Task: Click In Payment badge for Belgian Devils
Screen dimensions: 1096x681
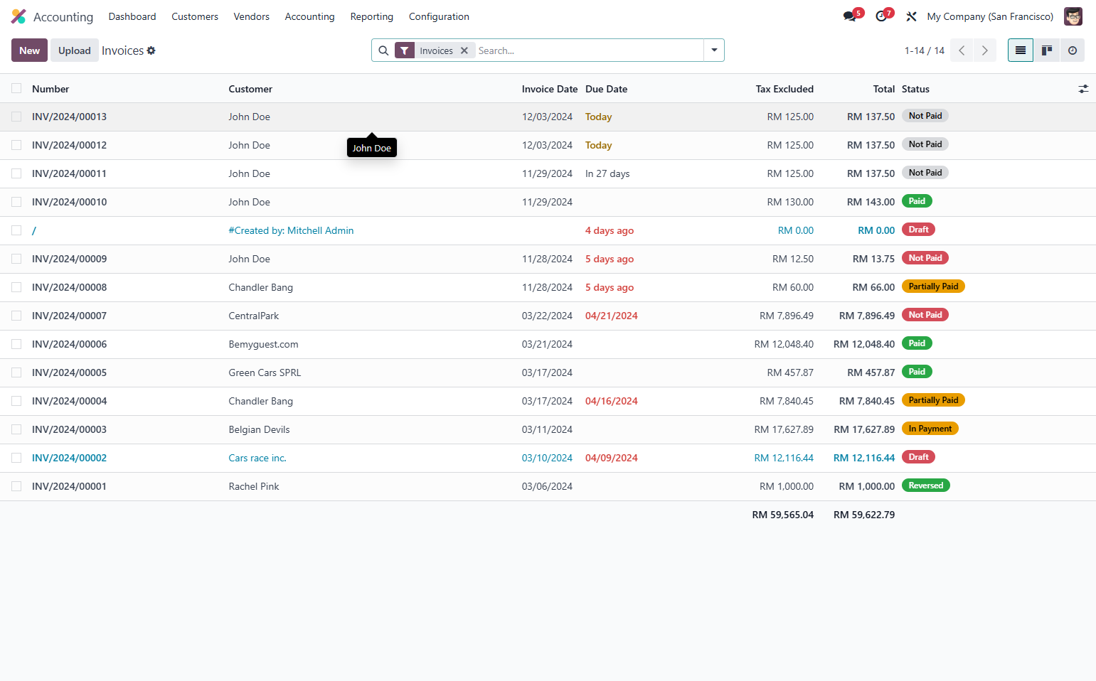Action: coord(930,429)
